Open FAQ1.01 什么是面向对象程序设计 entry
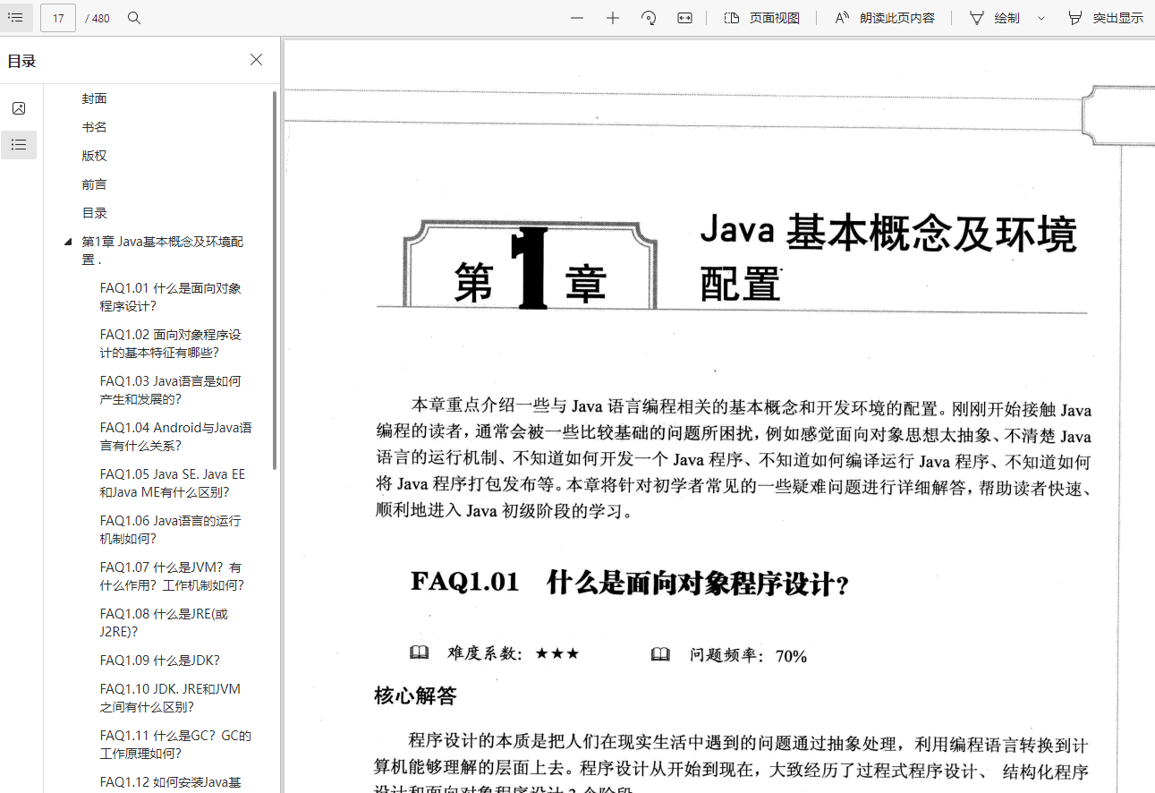 pyautogui.click(x=170, y=297)
